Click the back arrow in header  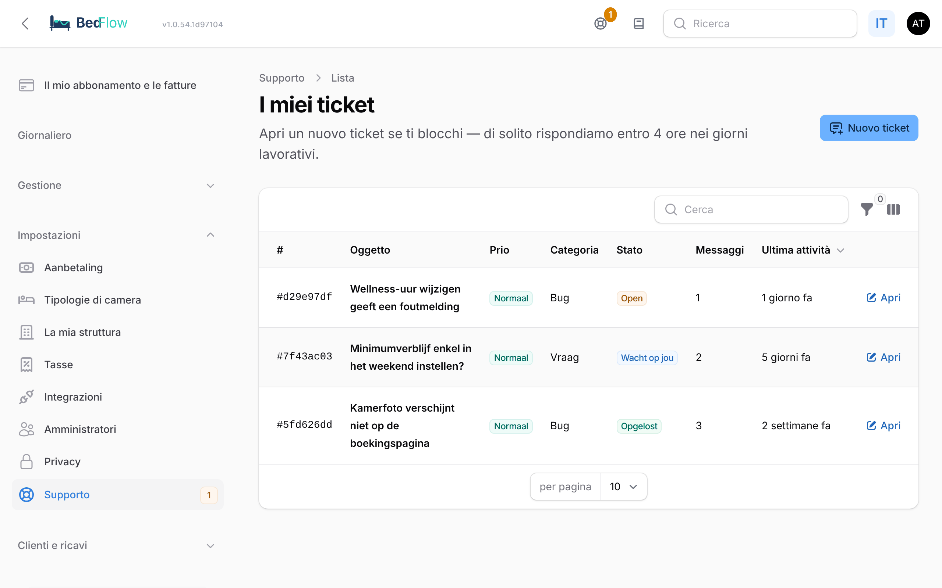click(25, 24)
